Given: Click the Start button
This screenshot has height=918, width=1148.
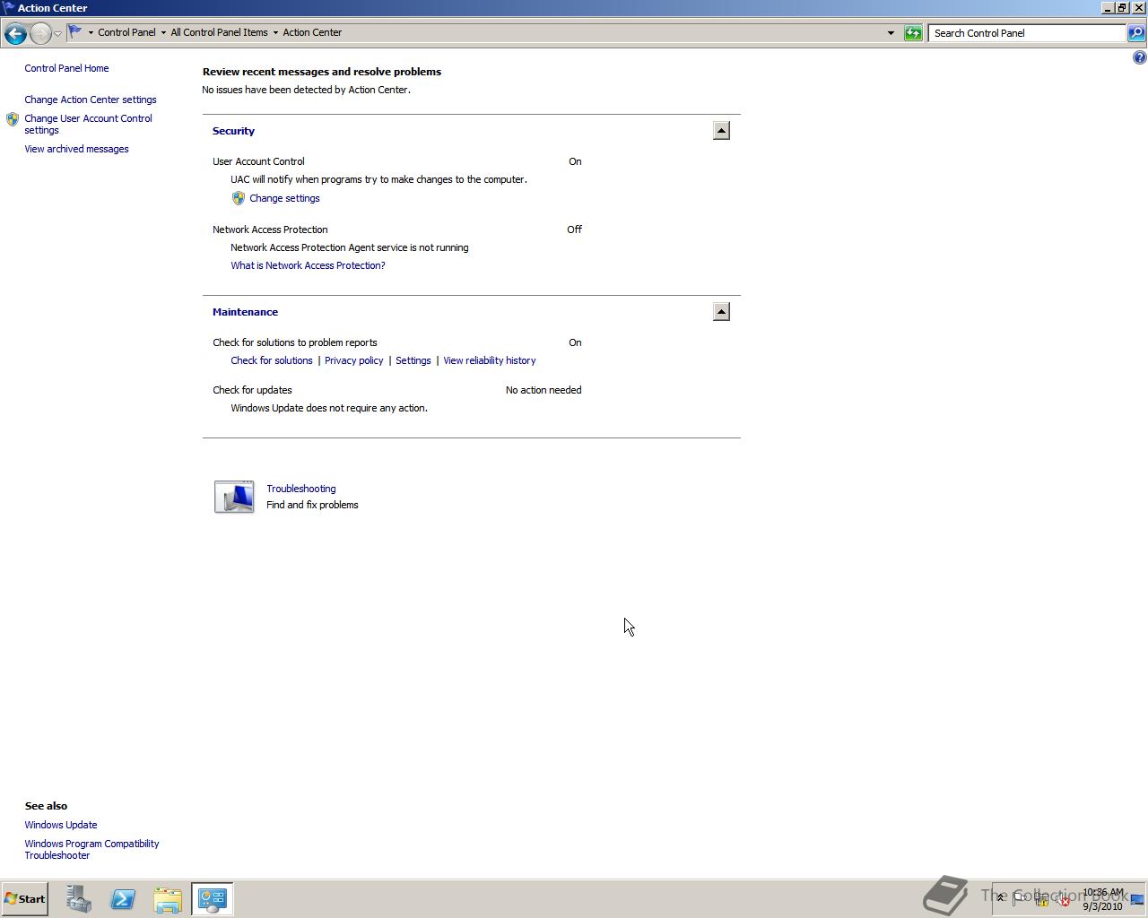Looking at the screenshot, I should 24,899.
